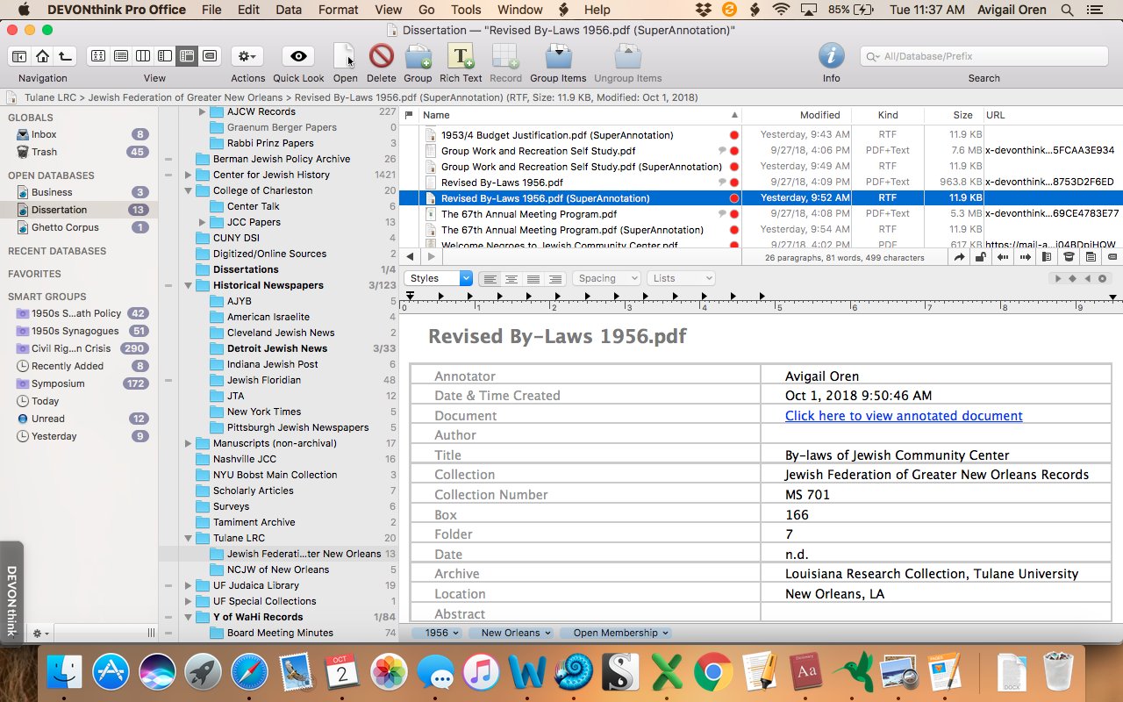Create a new Group with the folder icon

point(418,56)
